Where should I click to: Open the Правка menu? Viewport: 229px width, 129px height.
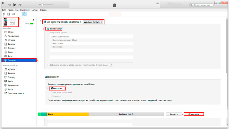(x=11, y=10)
